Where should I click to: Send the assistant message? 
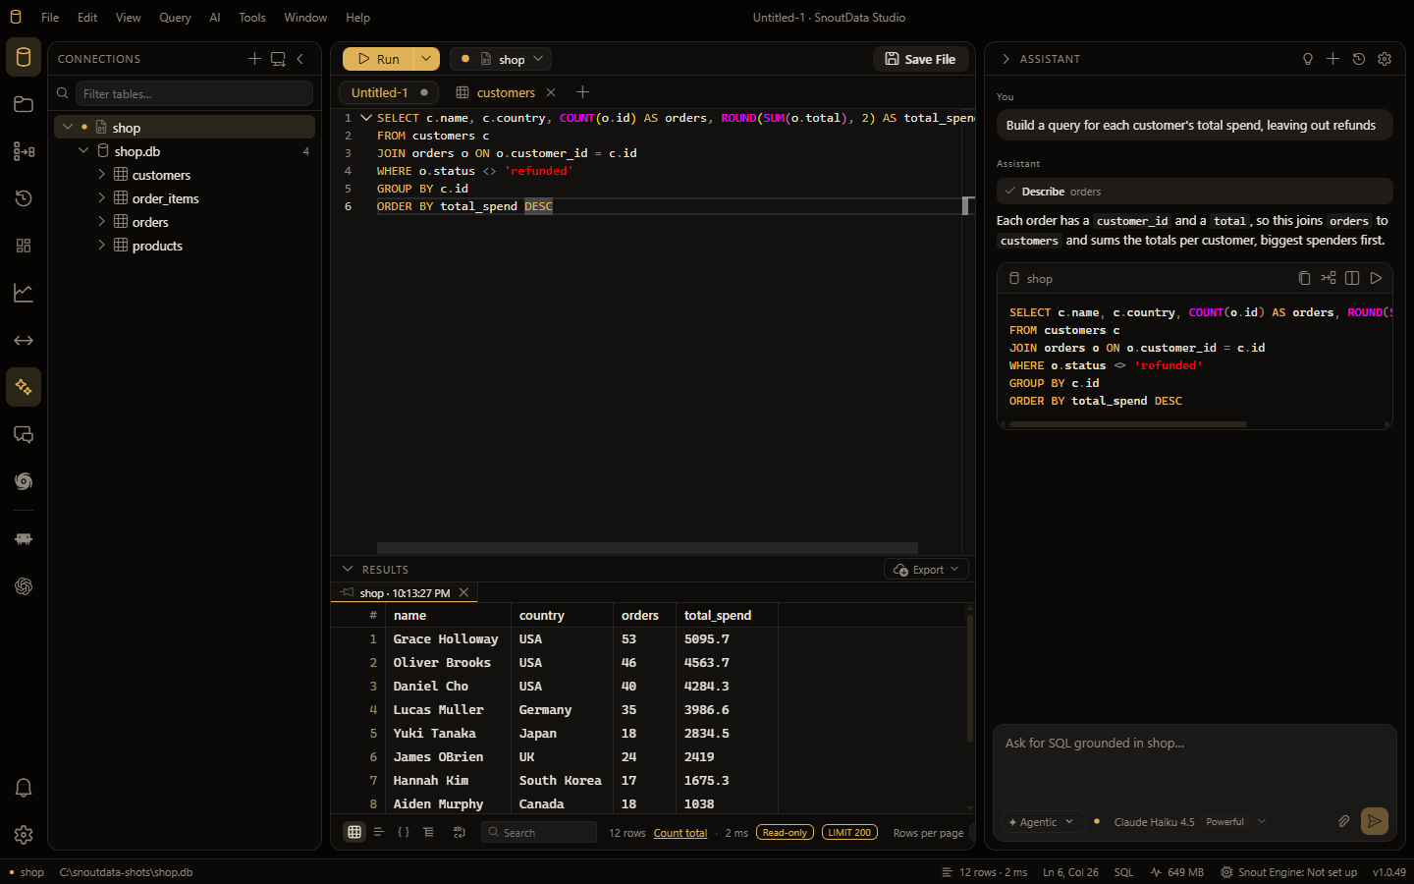(1375, 821)
